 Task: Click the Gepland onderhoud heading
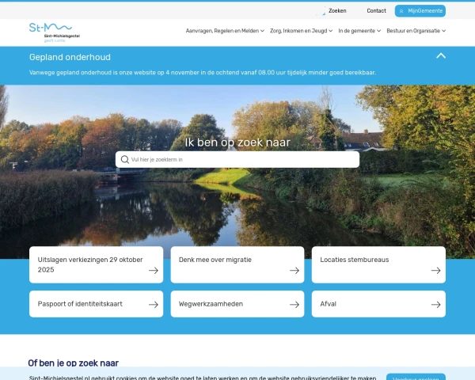pyautogui.click(x=70, y=57)
